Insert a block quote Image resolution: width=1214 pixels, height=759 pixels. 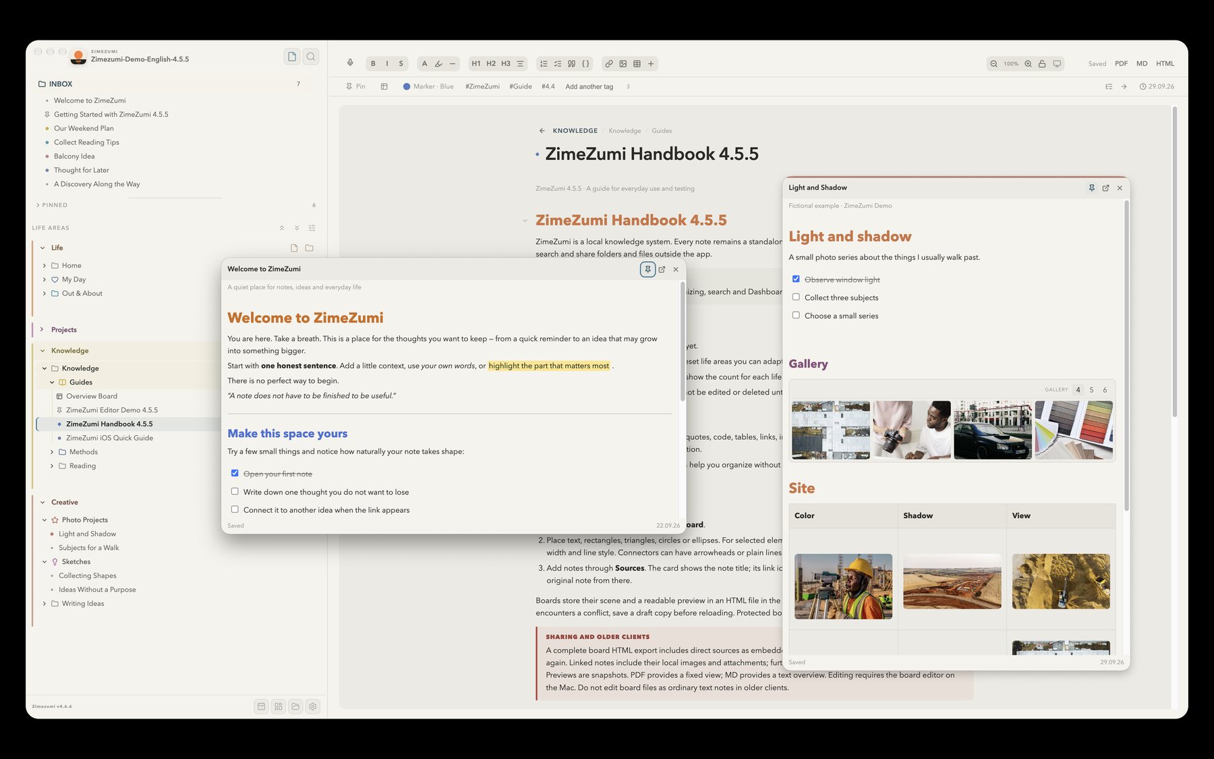[571, 63]
